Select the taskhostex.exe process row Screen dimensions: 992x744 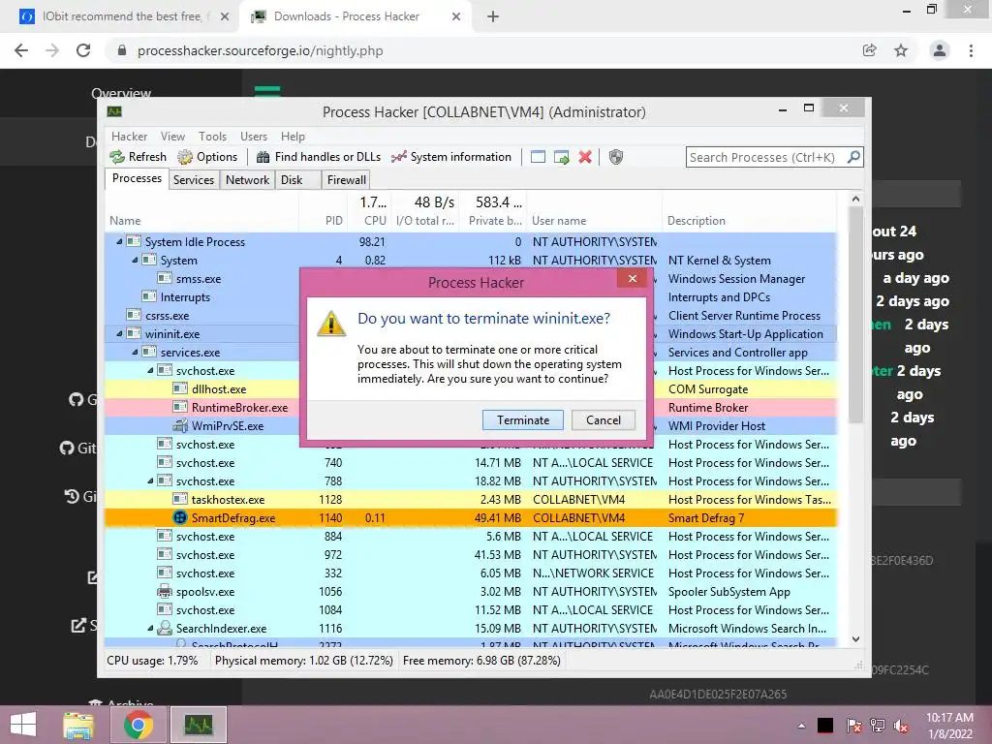(x=471, y=500)
